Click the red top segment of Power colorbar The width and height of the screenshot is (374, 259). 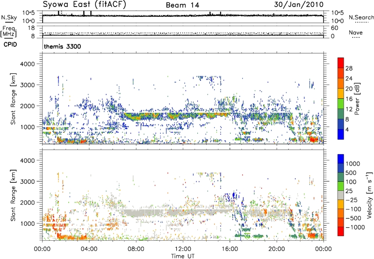coord(341,63)
